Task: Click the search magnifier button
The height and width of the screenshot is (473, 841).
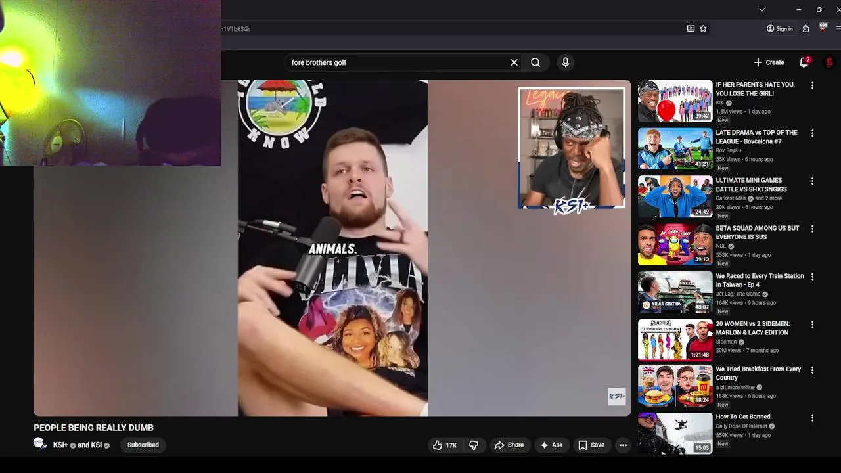Action: pyautogui.click(x=535, y=62)
